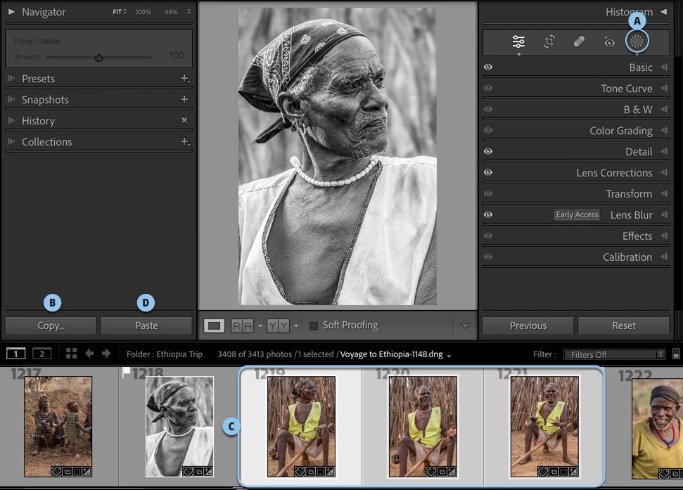Toggle Tone Curve panel eye
Screen dimensions: 683x490
[488, 88]
